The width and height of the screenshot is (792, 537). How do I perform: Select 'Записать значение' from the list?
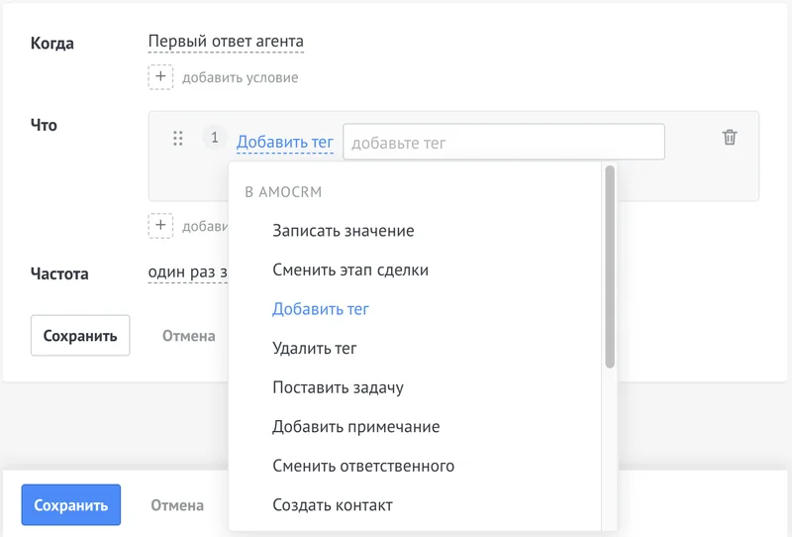pyautogui.click(x=343, y=231)
